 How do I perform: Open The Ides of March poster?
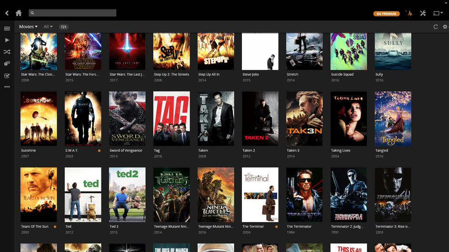171,248
